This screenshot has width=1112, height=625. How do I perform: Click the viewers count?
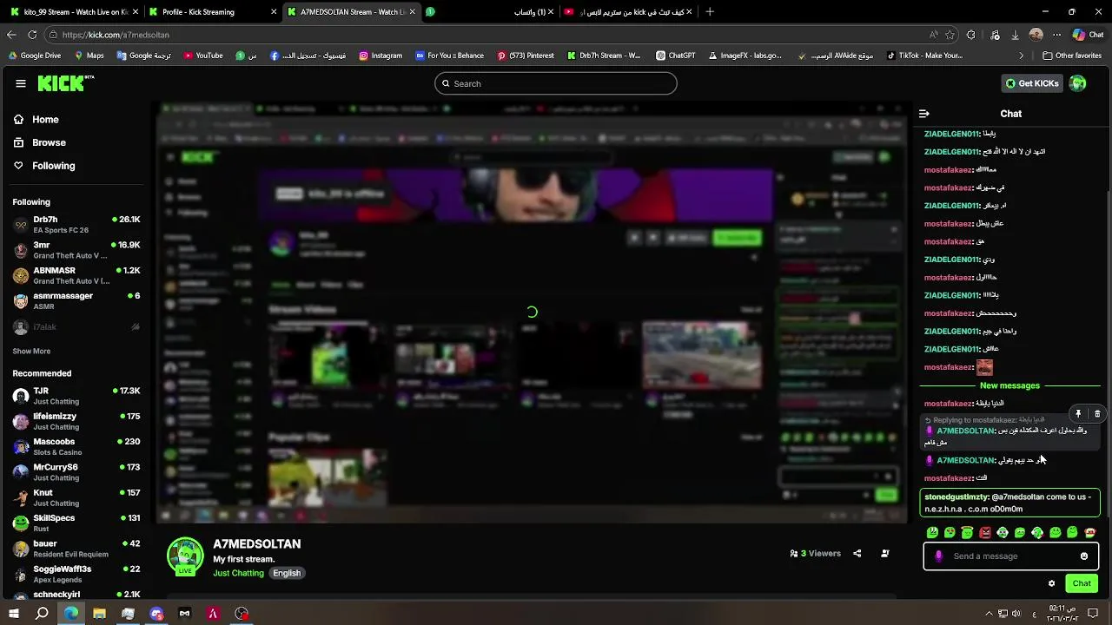click(x=815, y=553)
